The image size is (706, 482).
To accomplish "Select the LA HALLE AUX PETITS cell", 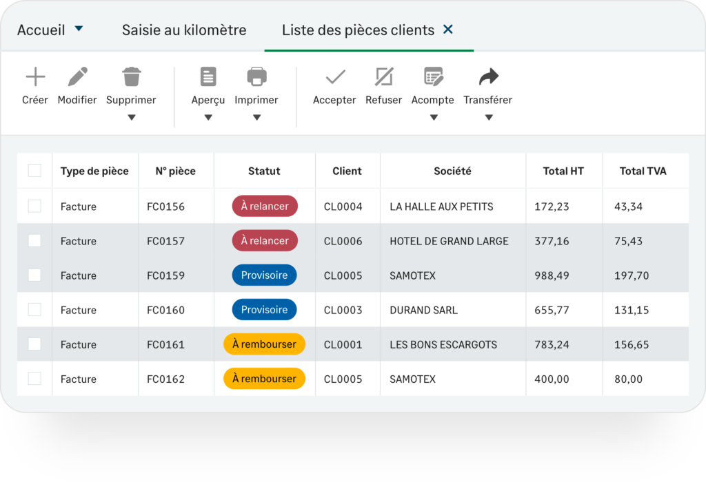I will pos(441,207).
